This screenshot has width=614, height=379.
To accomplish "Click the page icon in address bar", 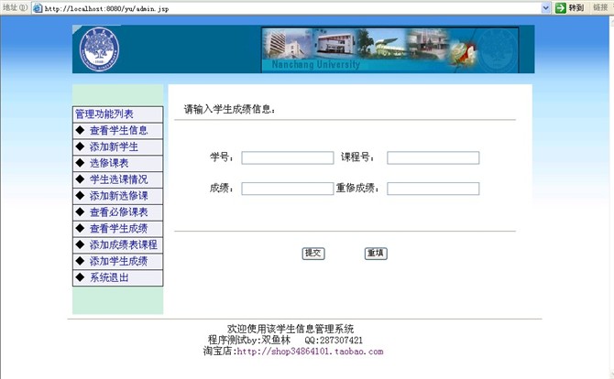I will pos(38,7).
